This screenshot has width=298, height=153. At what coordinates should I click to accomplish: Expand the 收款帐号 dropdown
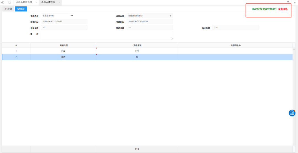(171, 16)
